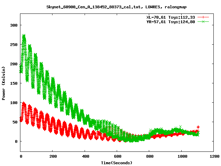Click the x-axis tick value 200
The height and width of the screenshot is (166, 221).
53,156
